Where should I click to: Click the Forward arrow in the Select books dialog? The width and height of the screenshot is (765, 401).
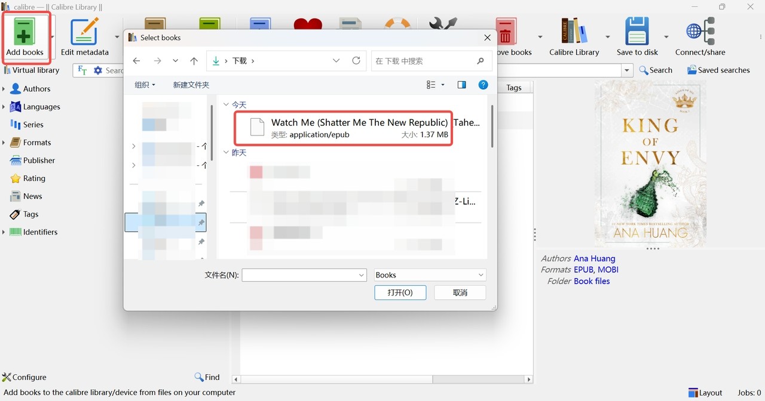click(157, 61)
